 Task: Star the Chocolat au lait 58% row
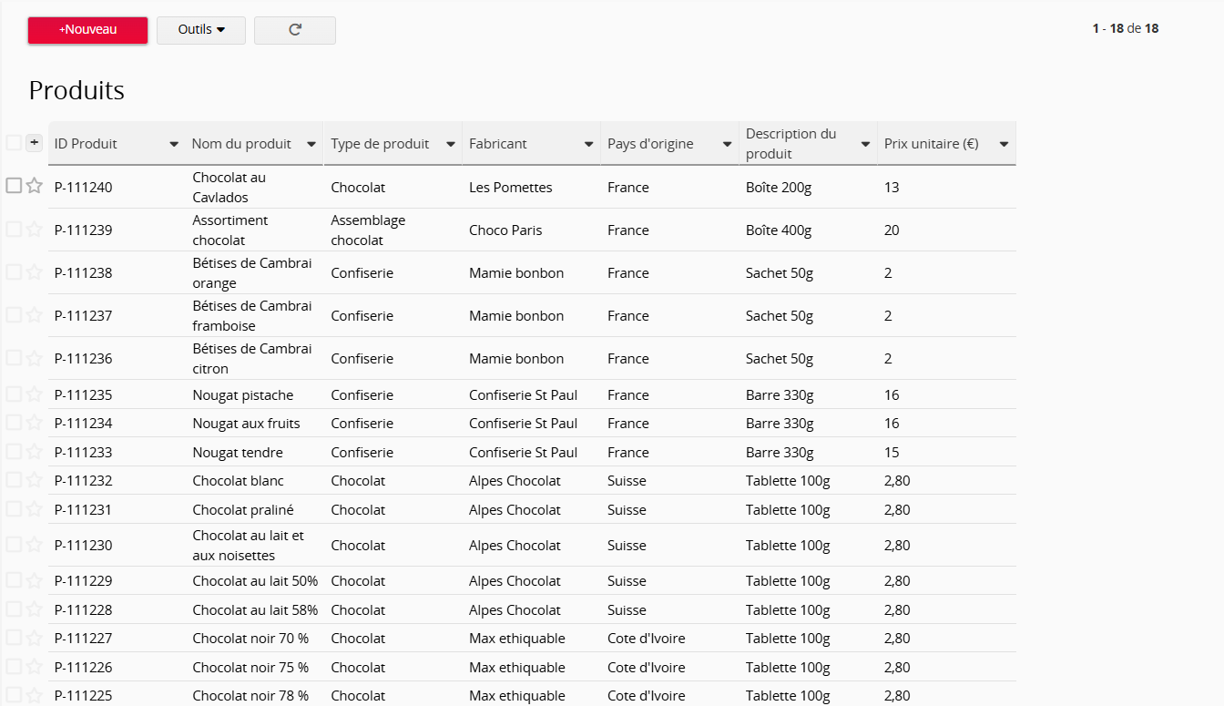(35, 609)
